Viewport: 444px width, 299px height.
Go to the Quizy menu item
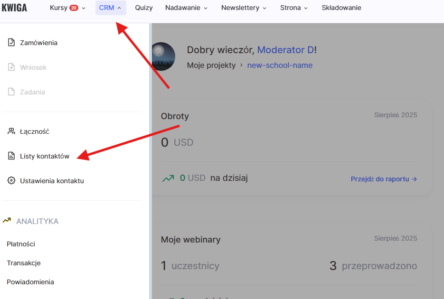144,8
